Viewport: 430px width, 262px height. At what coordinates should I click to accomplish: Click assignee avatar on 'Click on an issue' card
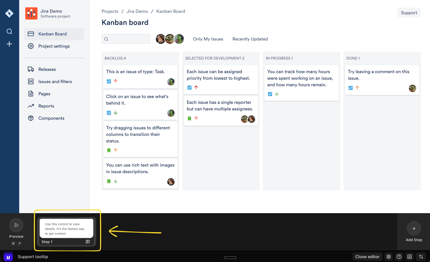click(x=171, y=113)
